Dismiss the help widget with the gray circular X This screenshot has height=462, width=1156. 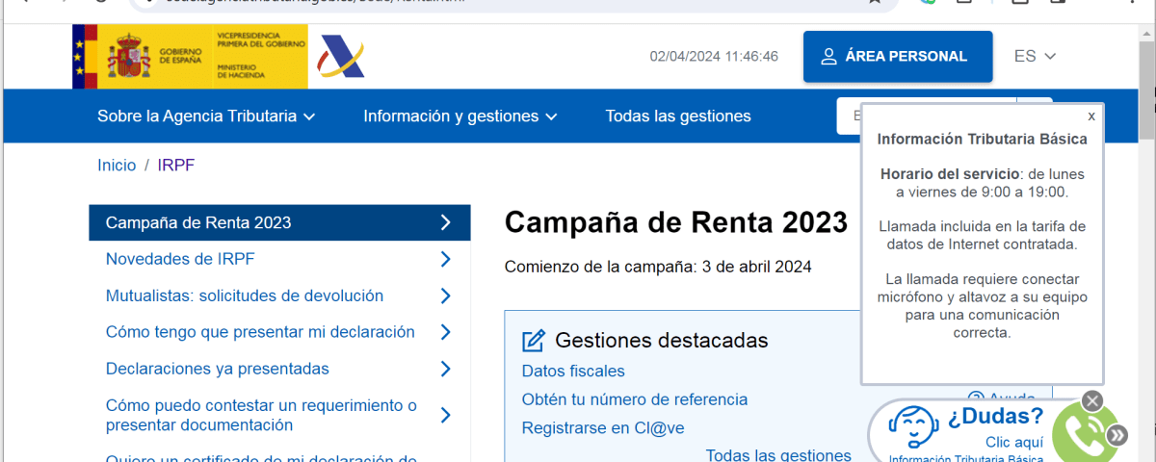point(1091,400)
